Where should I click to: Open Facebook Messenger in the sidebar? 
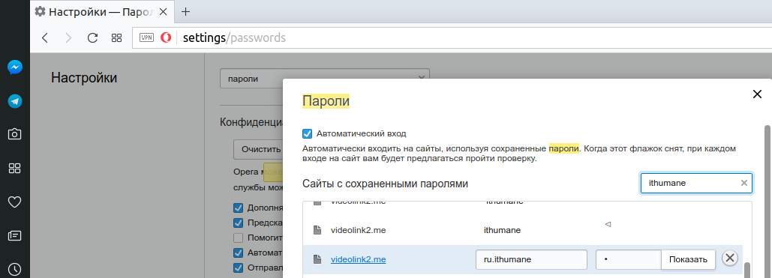point(15,67)
